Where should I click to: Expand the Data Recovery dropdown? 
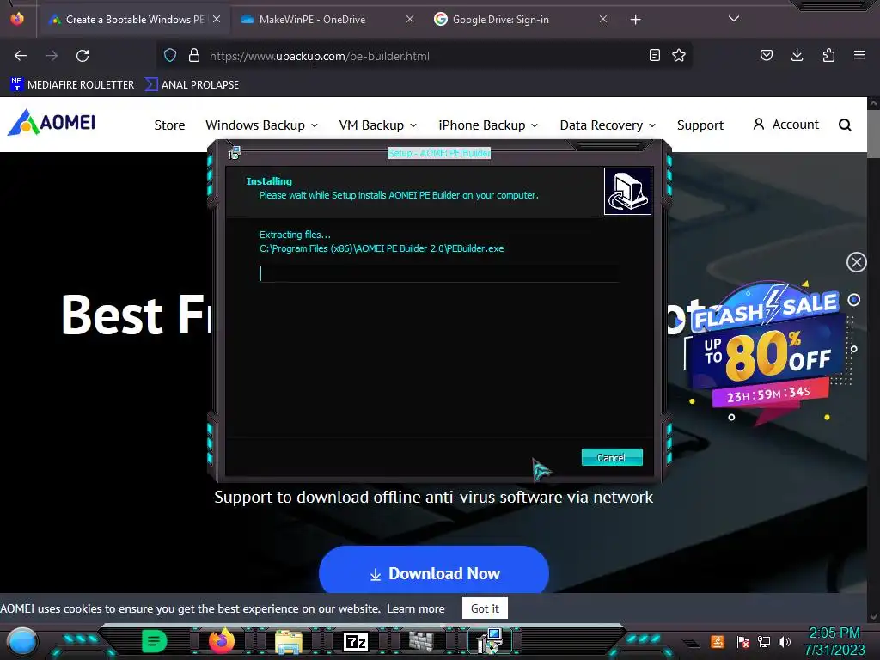(x=608, y=125)
